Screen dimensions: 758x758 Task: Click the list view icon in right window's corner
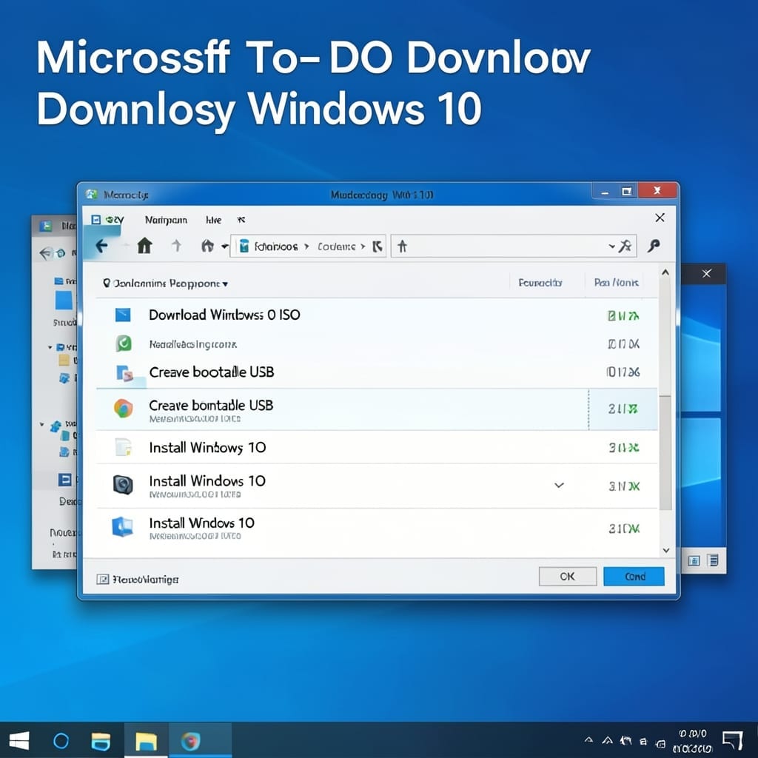[713, 560]
